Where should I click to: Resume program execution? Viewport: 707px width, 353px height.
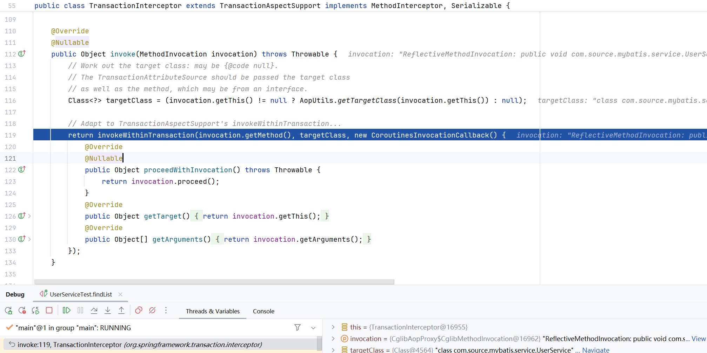click(66, 310)
